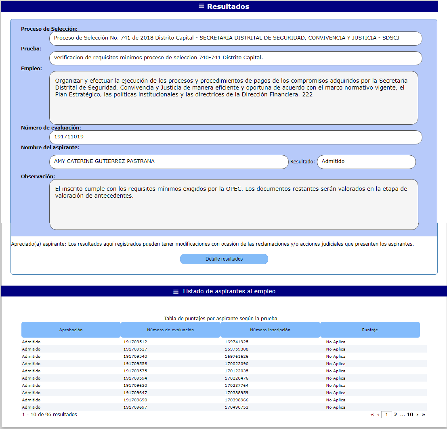
Task: Click the Proceso de Selección field
Action: point(235,38)
